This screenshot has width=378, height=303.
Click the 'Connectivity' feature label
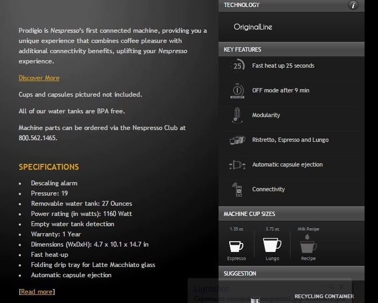click(268, 189)
